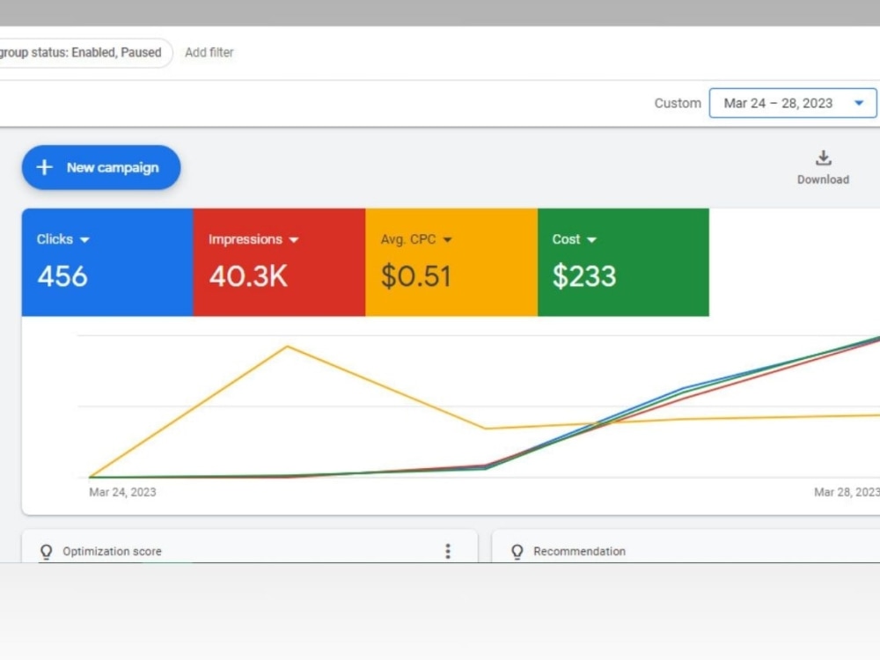Expand the Impressions metric dropdown

coord(294,239)
